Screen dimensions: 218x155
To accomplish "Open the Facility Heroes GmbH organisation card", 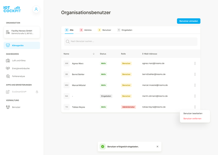I will click(22, 32).
